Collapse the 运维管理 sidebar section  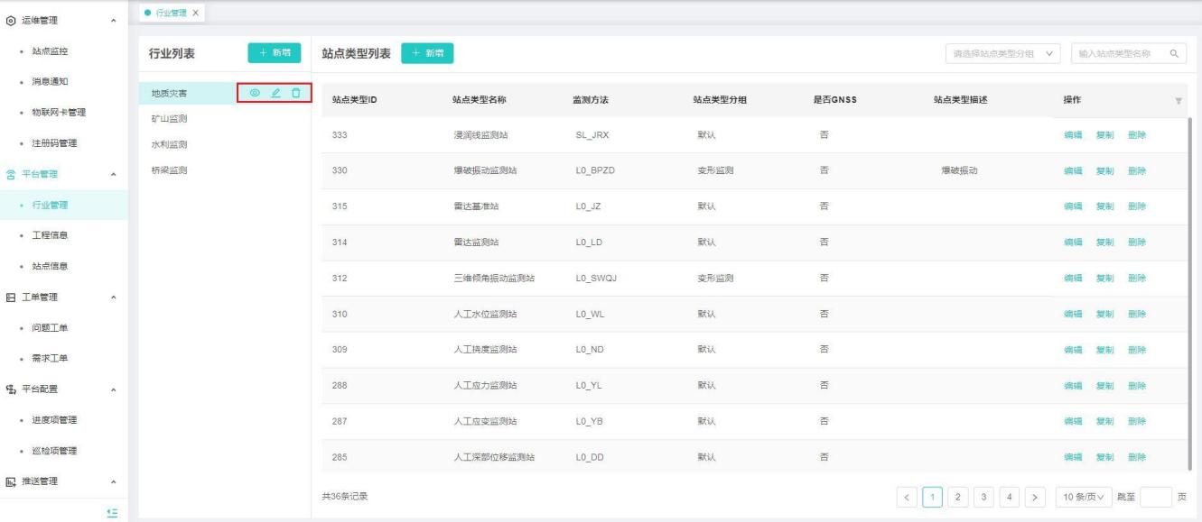pyautogui.click(x=112, y=20)
